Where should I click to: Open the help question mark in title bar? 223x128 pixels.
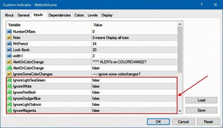coord(202,5)
